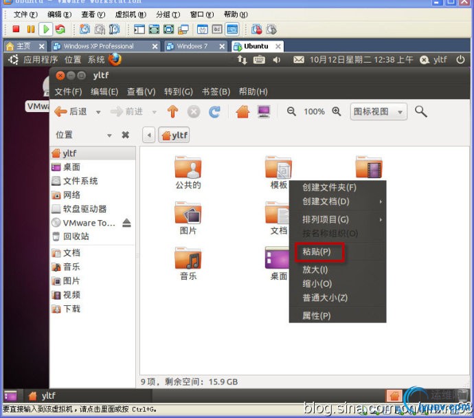This screenshot has height=418, width=474.
Task: Click the VMware Unity mode icon
Action: pos(183,30)
